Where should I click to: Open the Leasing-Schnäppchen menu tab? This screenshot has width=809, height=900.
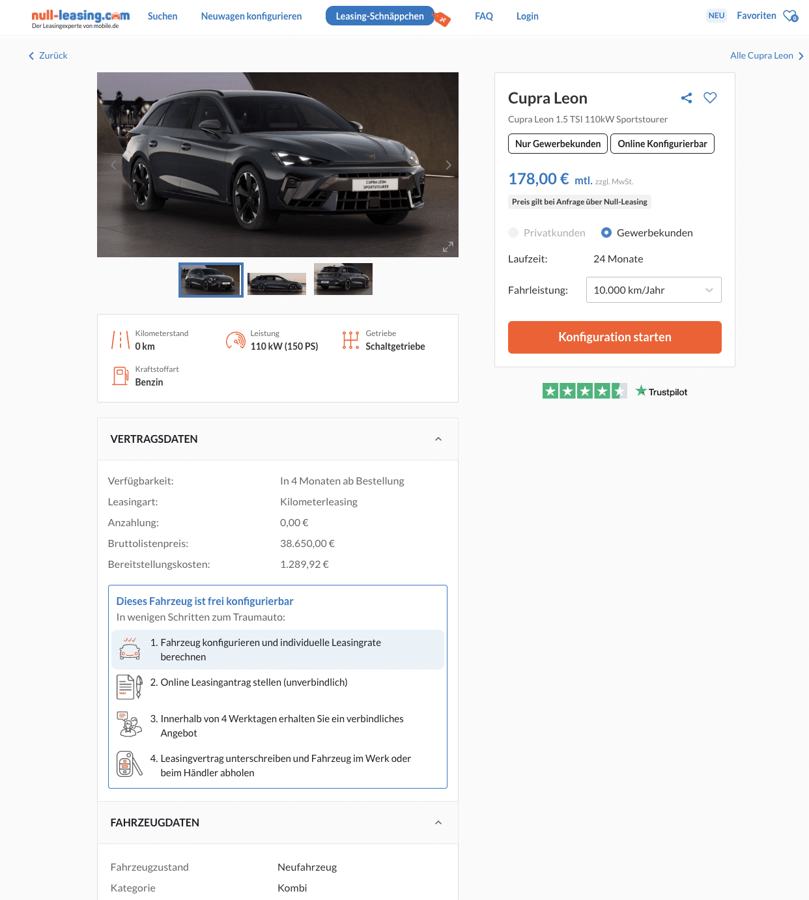tap(380, 16)
